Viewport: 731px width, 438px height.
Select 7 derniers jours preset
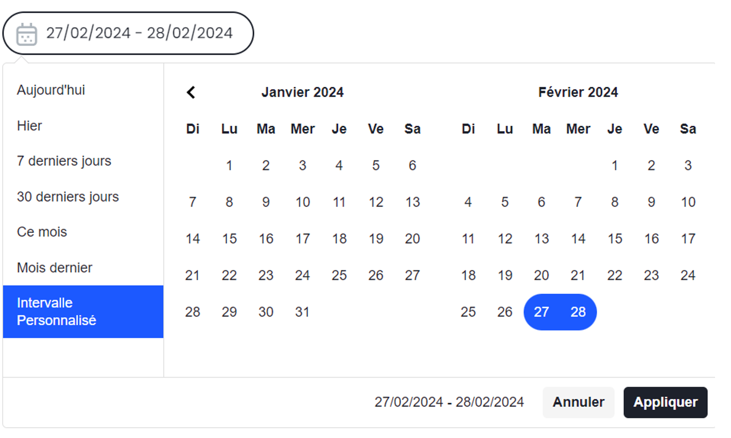64,161
